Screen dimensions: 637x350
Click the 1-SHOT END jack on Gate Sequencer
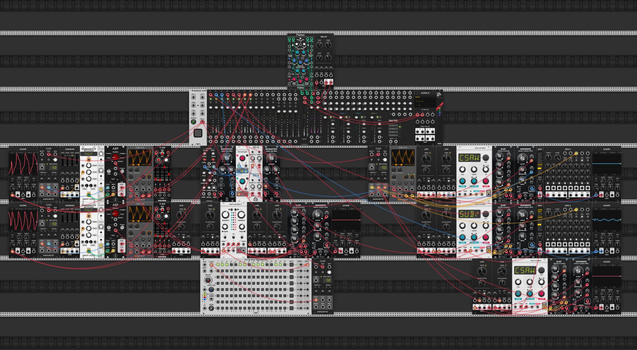[211, 299]
